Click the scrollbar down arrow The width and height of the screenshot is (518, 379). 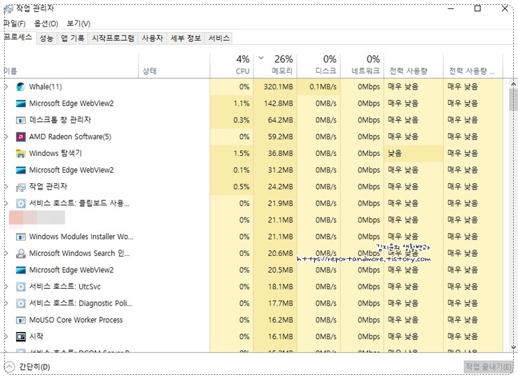[x=513, y=347]
